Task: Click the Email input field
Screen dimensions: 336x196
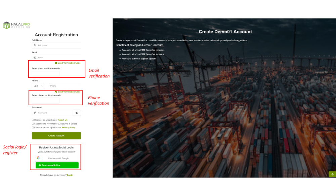Action: pos(56,58)
